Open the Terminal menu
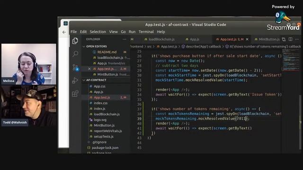This screenshot has width=303, height=170. [x=146, y=32]
